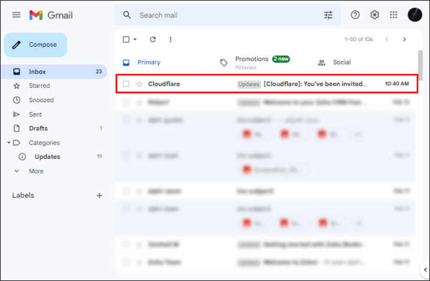
Task: Click the Gmail logo
Action: 51,15
